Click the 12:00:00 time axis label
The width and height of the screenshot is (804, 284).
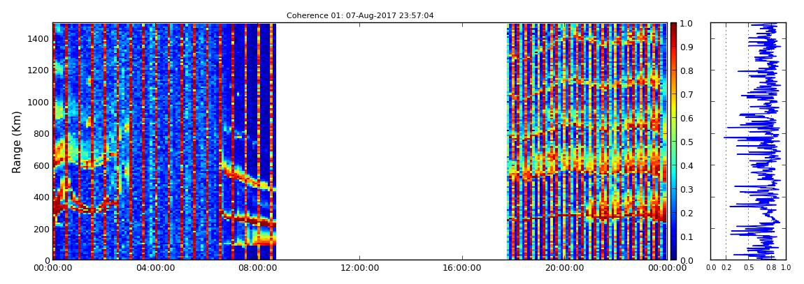[x=359, y=267]
